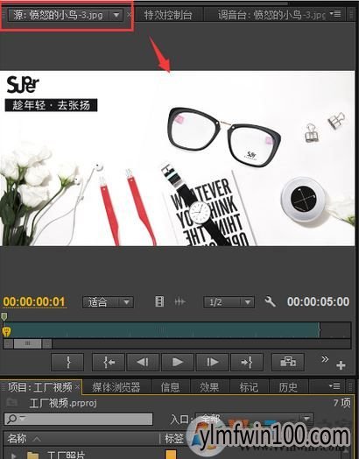Select the 工厂照片 bin row
The image size is (359, 459).
click(x=66, y=455)
